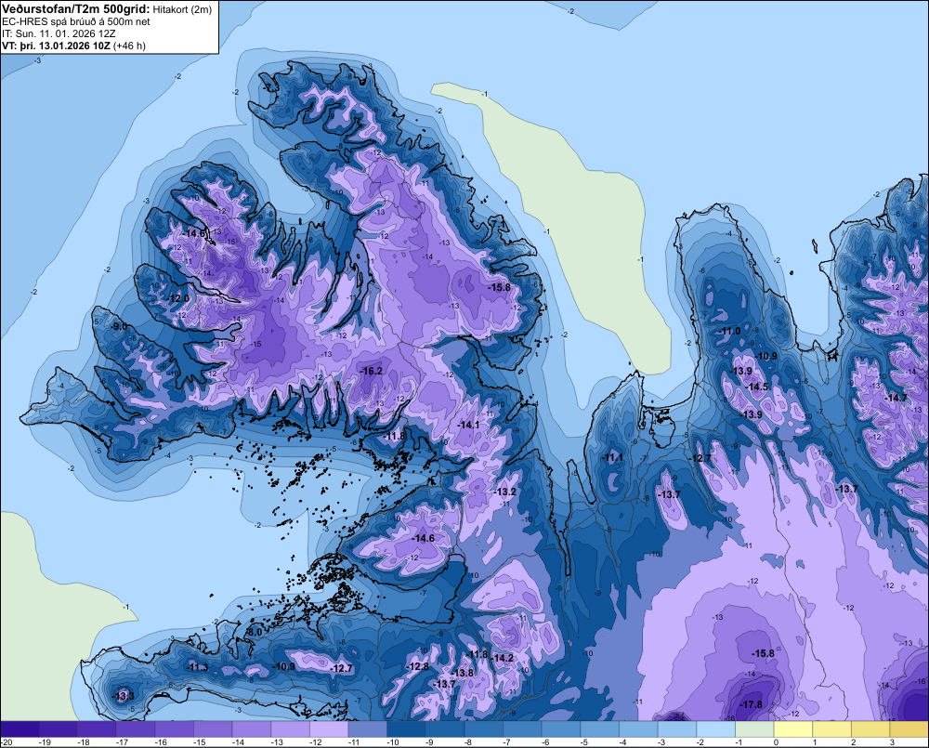The image size is (929, 748).
Task: Click the title 'Veðurstofan/T2m 500grid:'
Action: (76, 8)
